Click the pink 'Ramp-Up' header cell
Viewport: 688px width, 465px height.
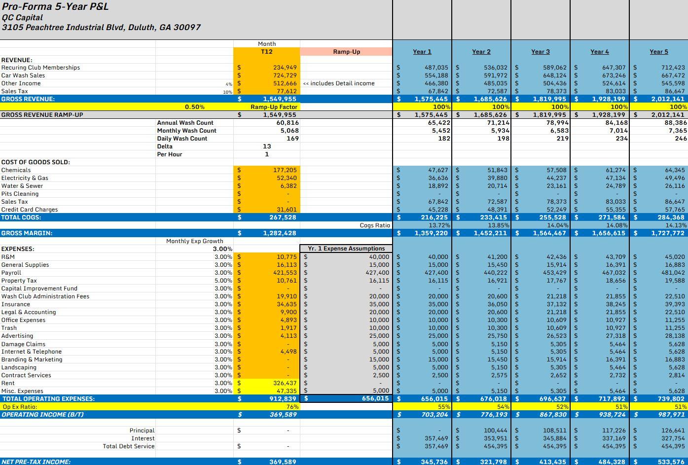click(x=346, y=52)
